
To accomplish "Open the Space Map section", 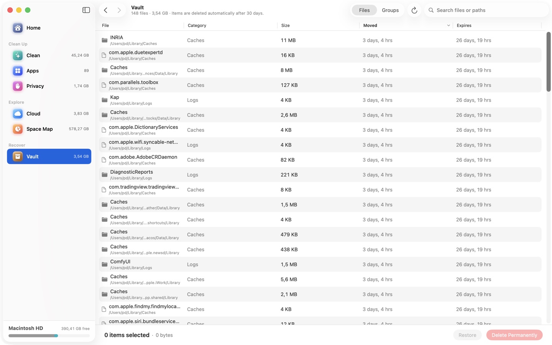I will [x=49, y=129].
